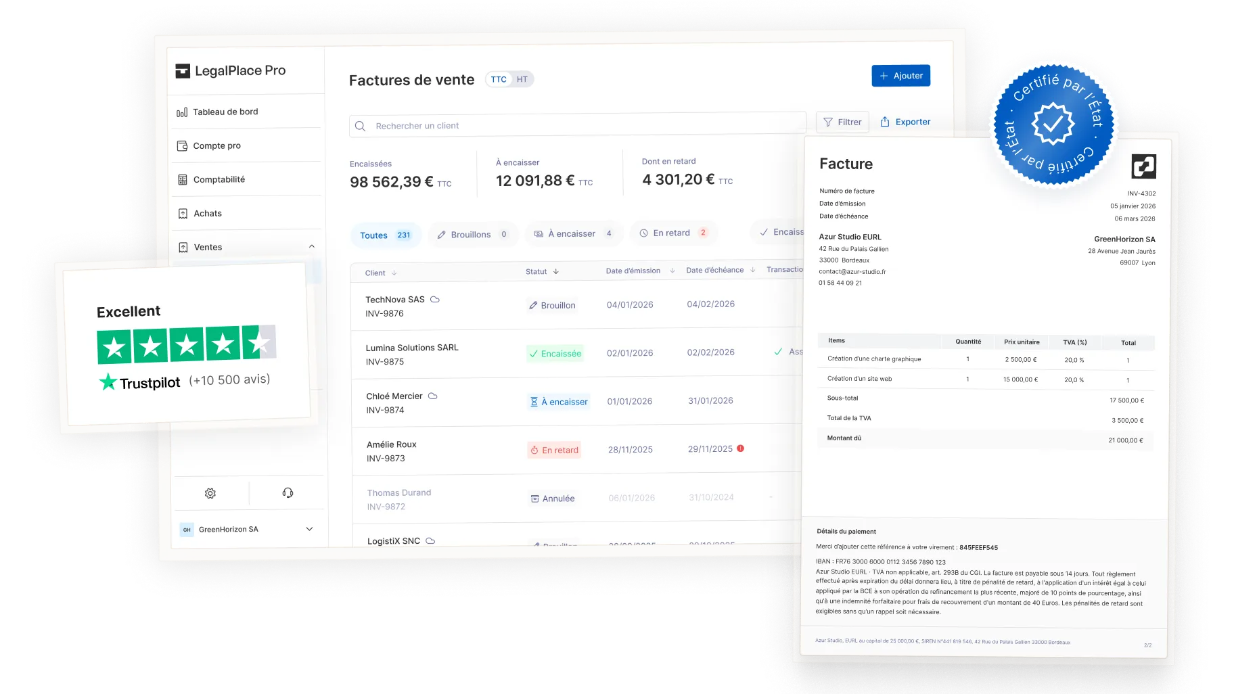Image resolution: width=1234 pixels, height=694 pixels.
Task: Click the En retard status of INV-9873
Action: [554, 450]
